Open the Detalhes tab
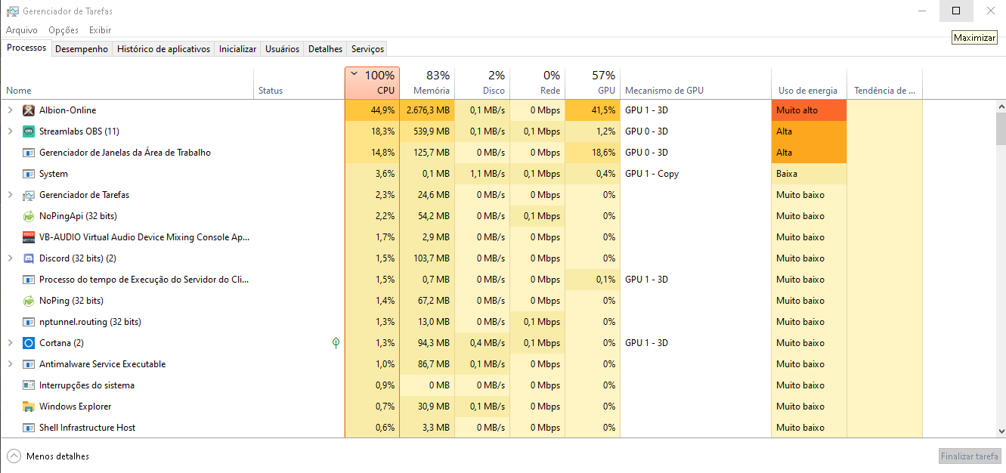This screenshot has width=1006, height=473. (325, 49)
